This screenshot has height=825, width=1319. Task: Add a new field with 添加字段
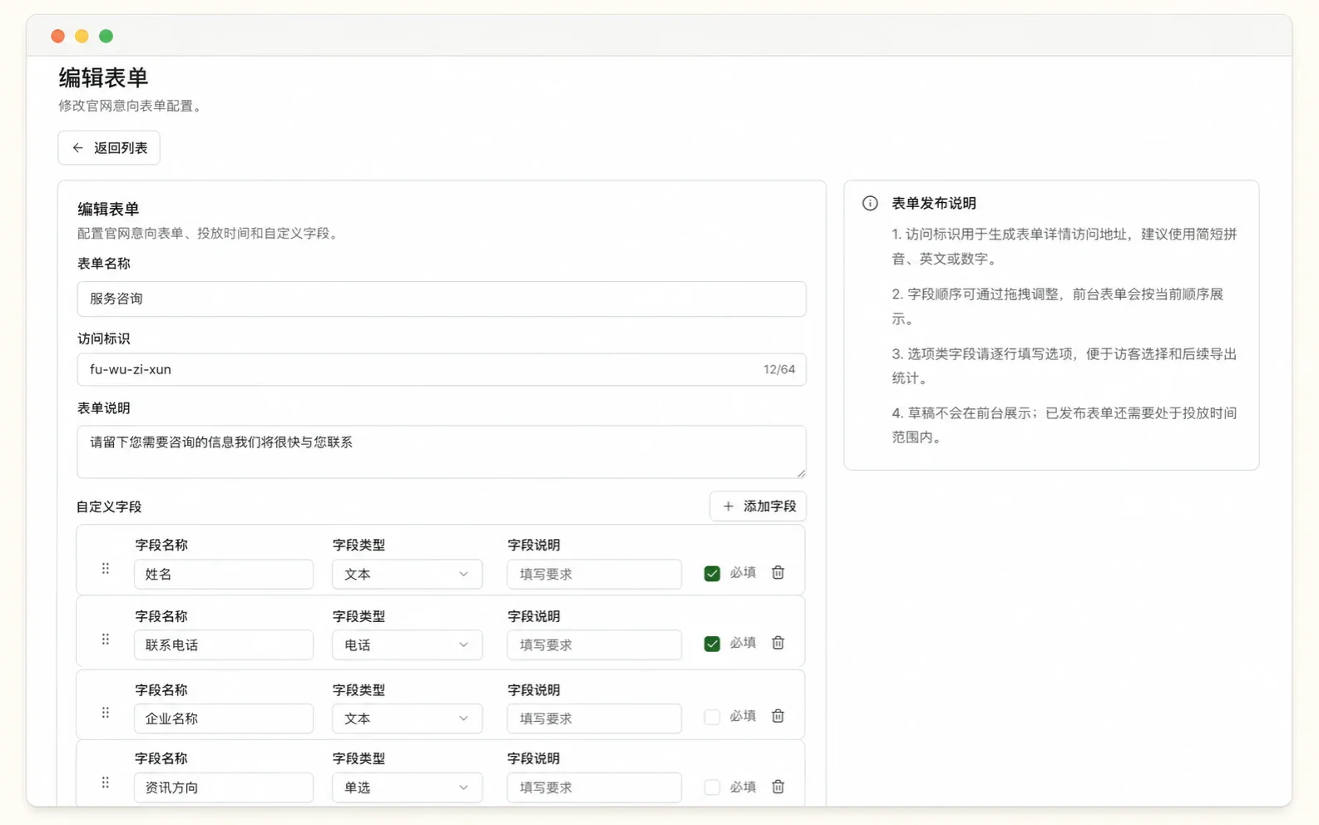click(x=758, y=506)
